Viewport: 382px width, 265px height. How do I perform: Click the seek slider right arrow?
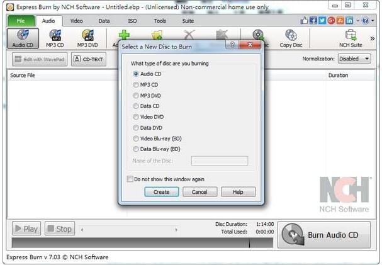coord(176,230)
